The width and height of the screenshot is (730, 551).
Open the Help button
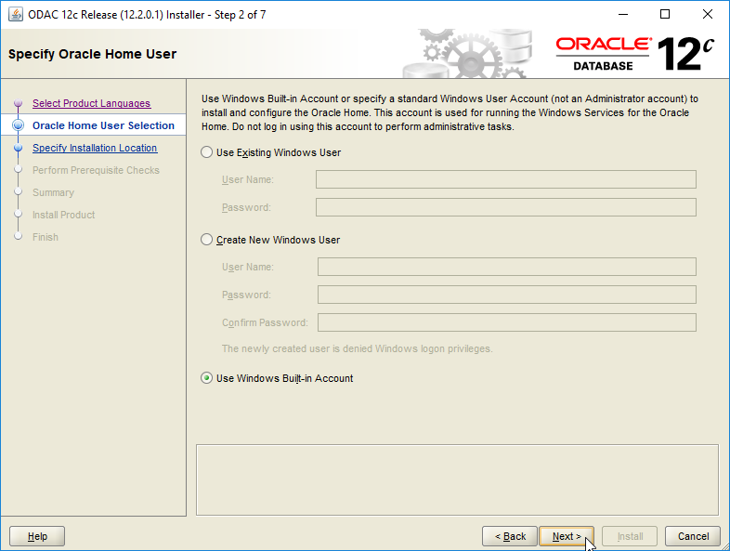[37, 536]
